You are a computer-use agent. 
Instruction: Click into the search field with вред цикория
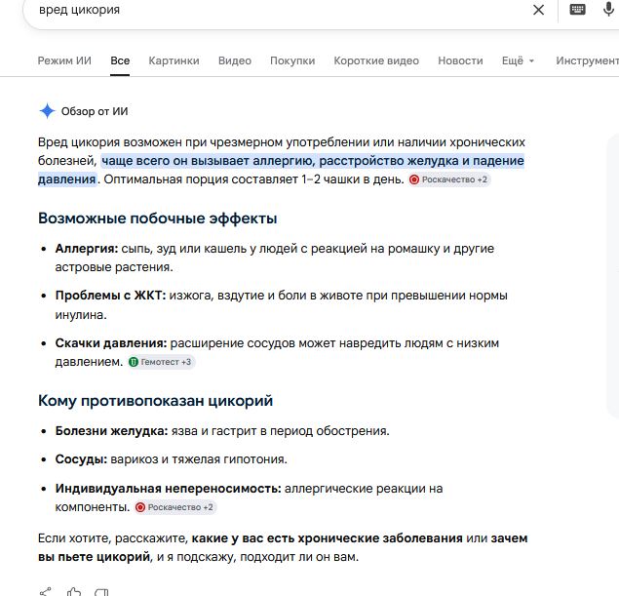tap(276, 10)
